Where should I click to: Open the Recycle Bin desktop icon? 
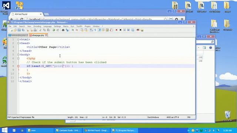tap(227, 116)
